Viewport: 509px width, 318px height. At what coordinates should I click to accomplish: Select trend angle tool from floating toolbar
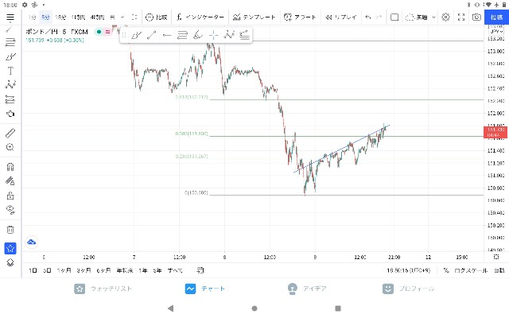[198, 35]
